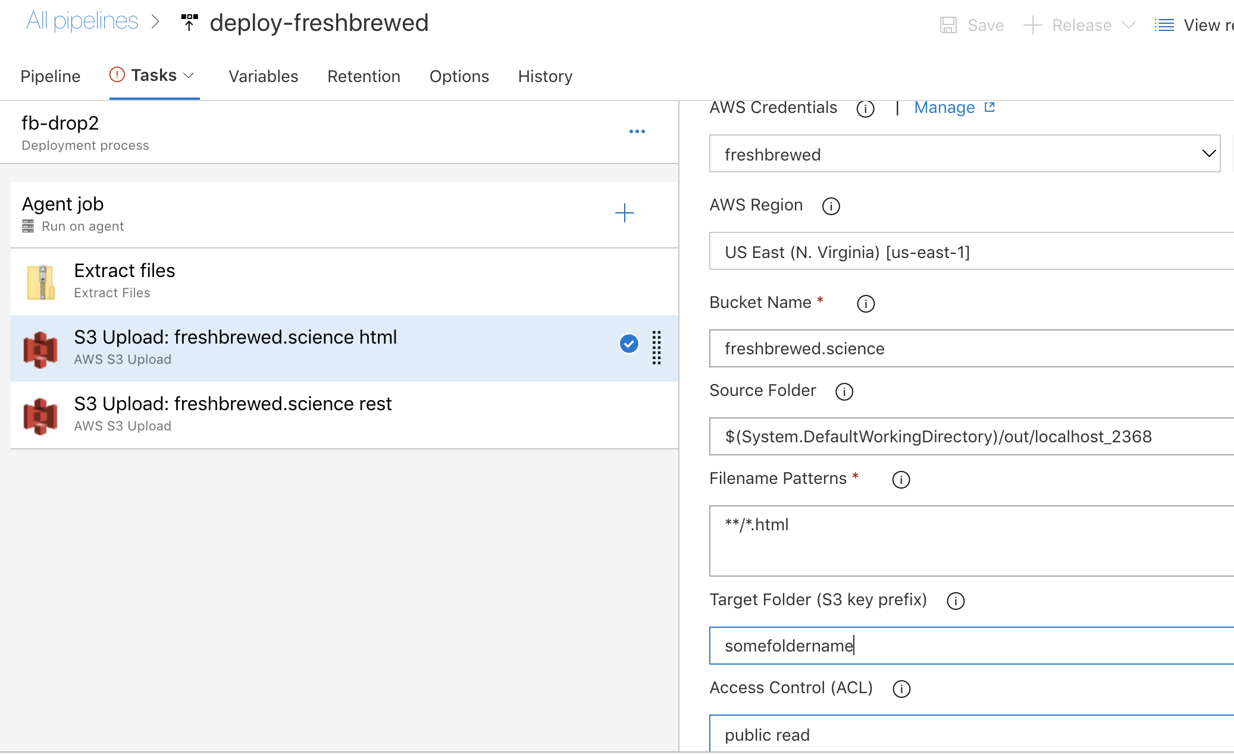Switch to the Tasks tab
Image resolution: width=1234 pixels, height=755 pixels.
pyautogui.click(x=154, y=75)
